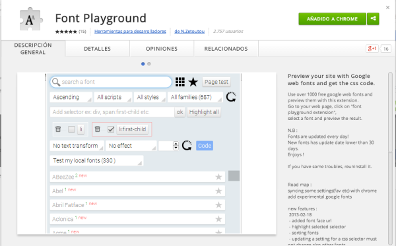Open the All styles dropdown
Viewport: 396px width, 246px height.
tap(150, 97)
